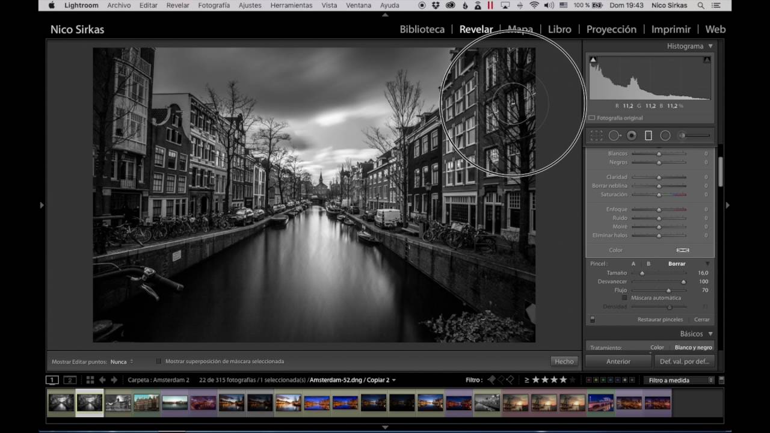
Task: Set Tratamiento to Blanco y negro
Action: pos(693,348)
